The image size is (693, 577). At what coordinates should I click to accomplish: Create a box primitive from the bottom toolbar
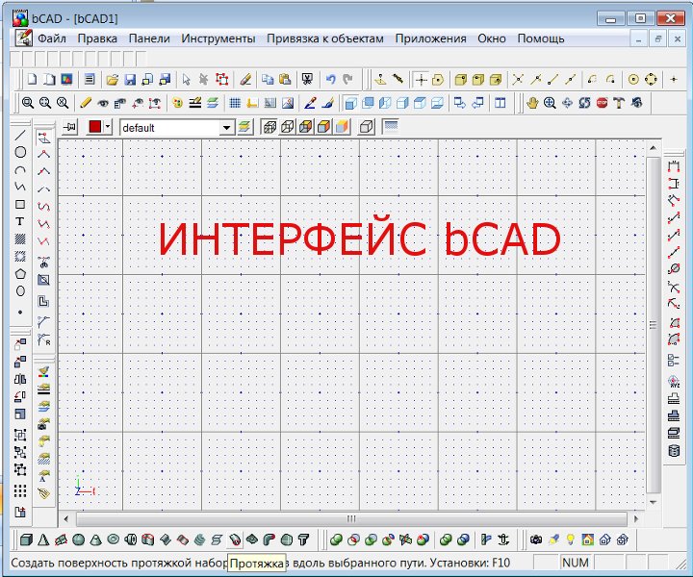(26, 539)
